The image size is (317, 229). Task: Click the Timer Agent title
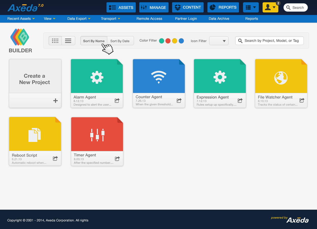point(85,155)
